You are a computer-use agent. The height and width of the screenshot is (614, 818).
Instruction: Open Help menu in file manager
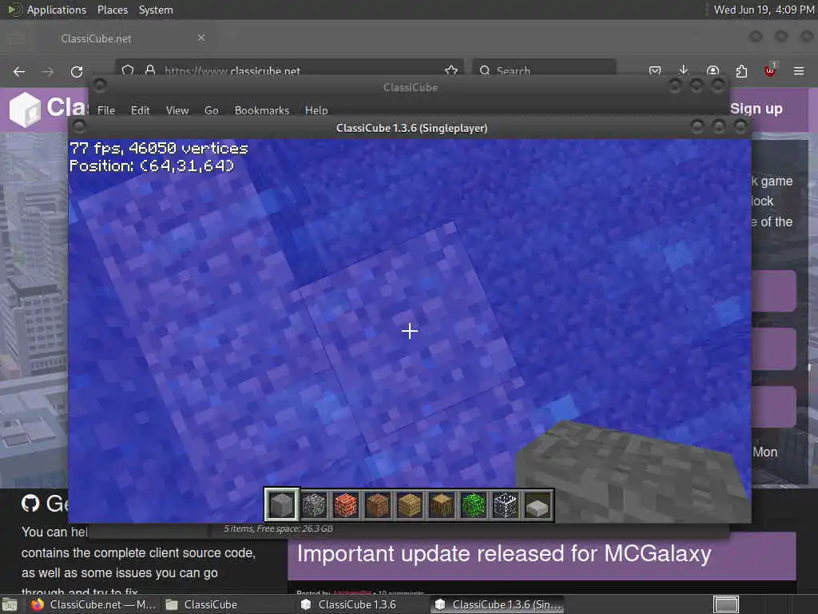pyautogui.click(x=316, y=110)
